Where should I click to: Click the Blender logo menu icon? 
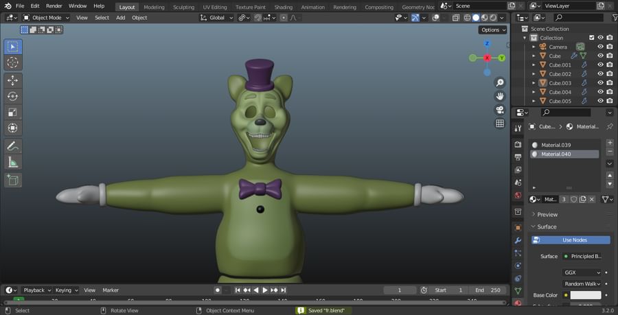(x=8, y=6)
